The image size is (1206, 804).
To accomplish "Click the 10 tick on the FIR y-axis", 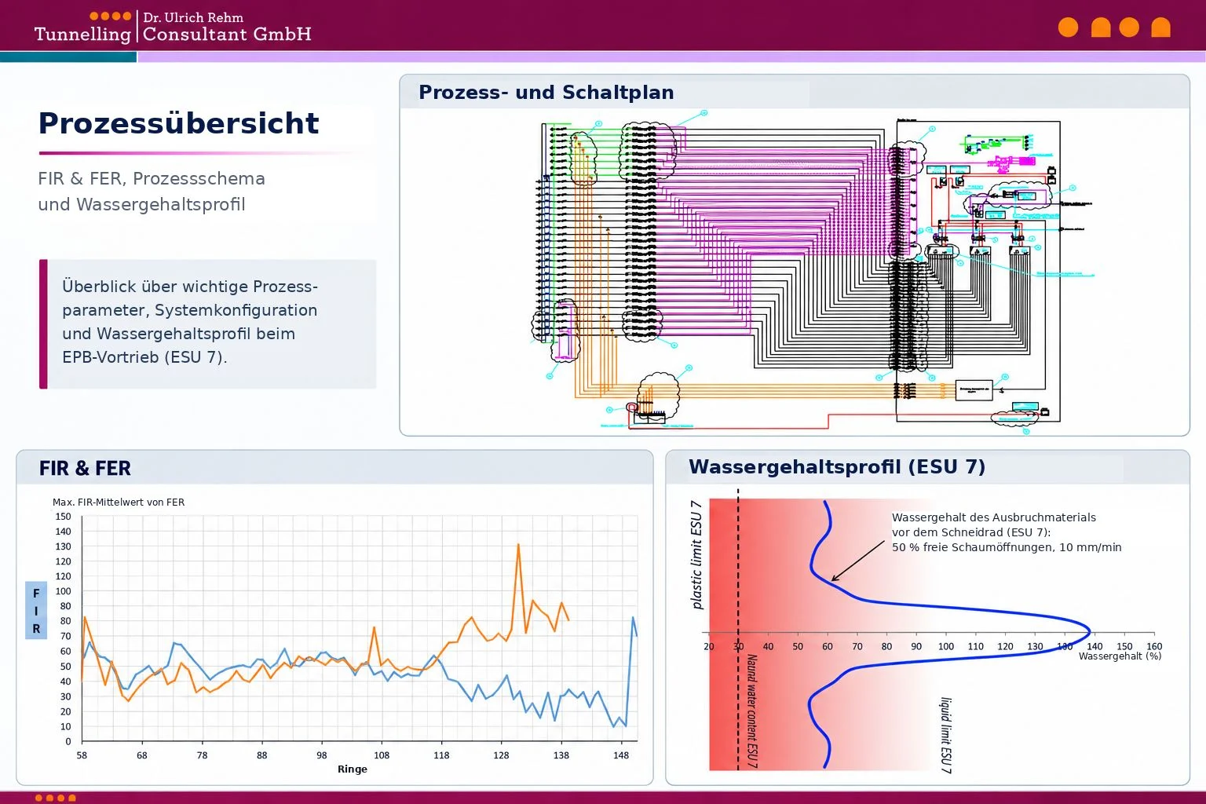I will pyautogui.click(x=66, y=726).
